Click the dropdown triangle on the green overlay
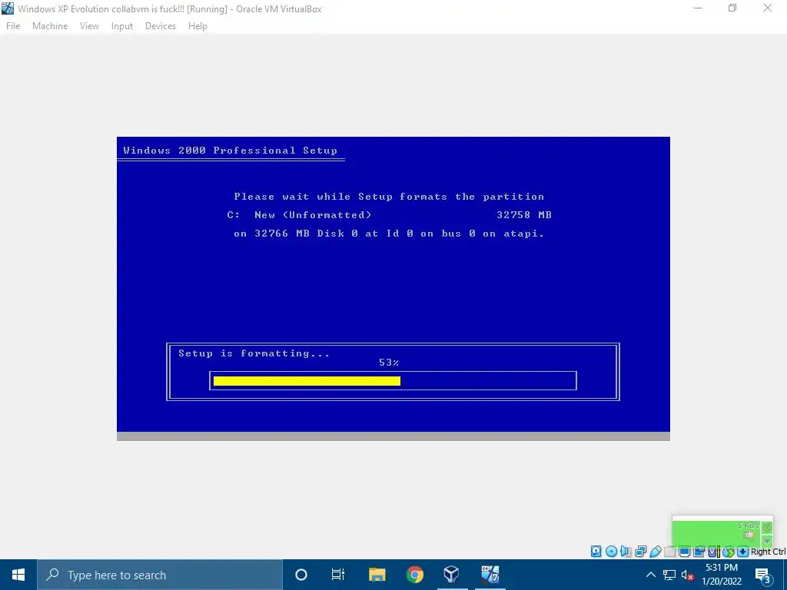Image resolution: width=787 pixels, height=590 pixels. coord(767,542)
